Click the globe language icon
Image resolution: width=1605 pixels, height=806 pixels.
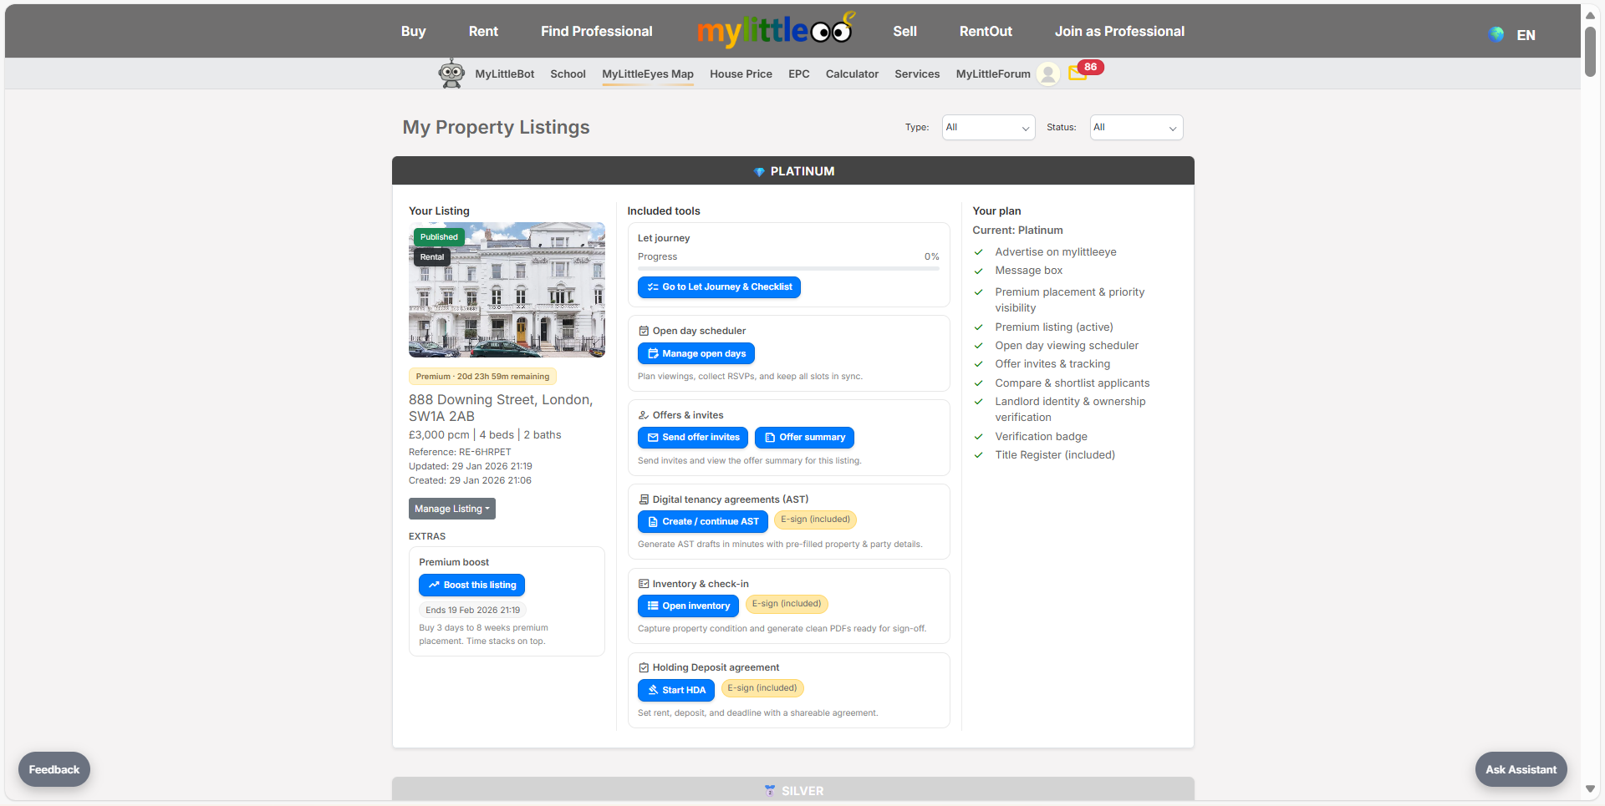[x=1496, y=34]
